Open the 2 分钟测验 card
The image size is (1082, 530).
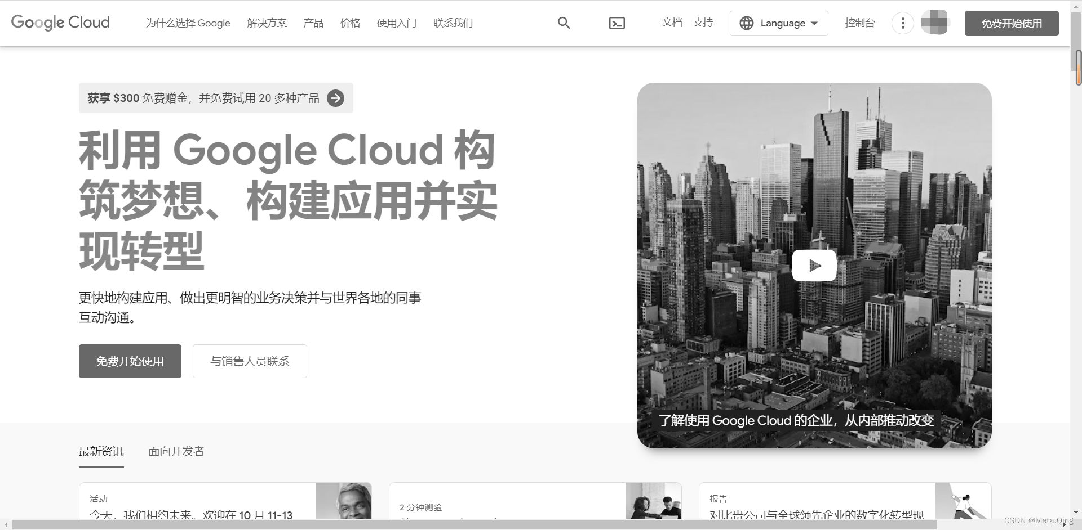(x=535, y=501)
